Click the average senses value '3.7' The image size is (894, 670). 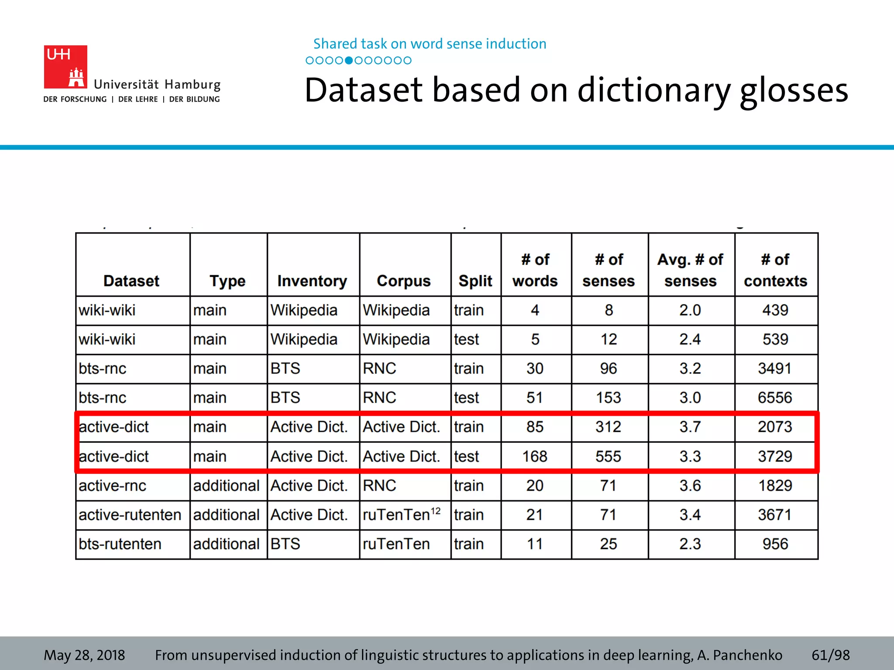[690, 427]
